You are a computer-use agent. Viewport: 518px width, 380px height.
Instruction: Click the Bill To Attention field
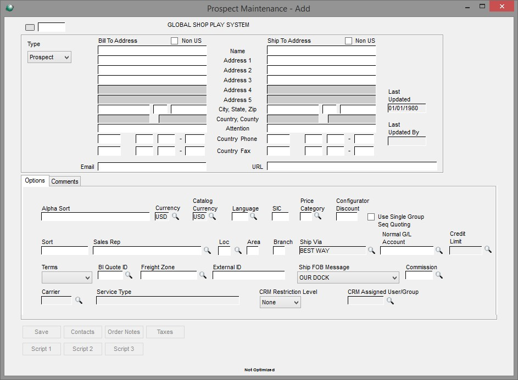(x=152, y=128)
